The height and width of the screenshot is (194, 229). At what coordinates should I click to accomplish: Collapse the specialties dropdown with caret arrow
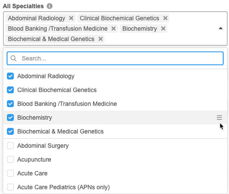[x=220, y=29]
